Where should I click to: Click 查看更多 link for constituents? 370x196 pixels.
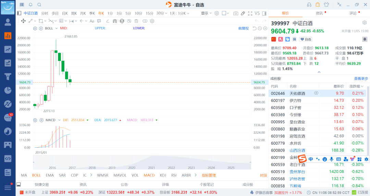point(361,78)
